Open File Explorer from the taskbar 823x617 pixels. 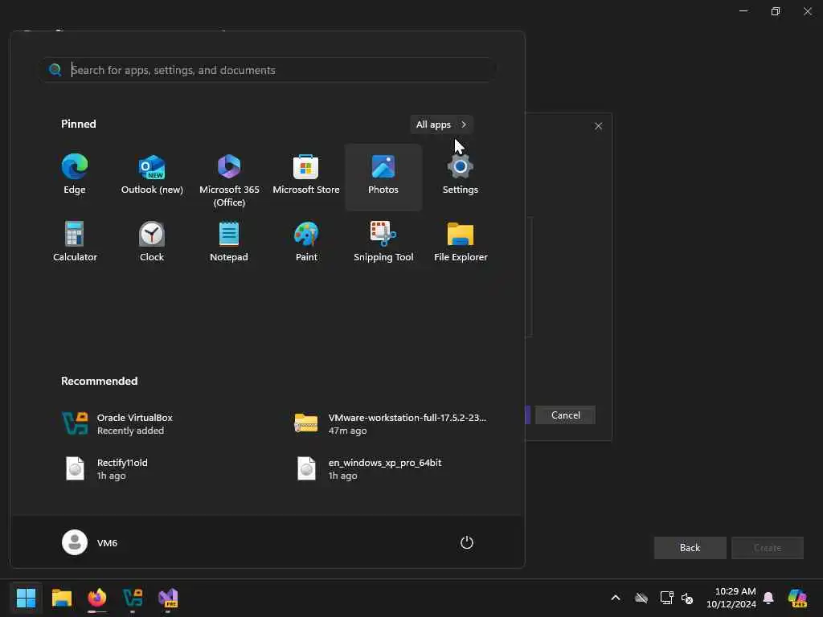pos(61,598)
